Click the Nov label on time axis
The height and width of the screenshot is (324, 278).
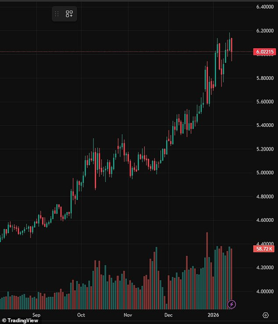click(128, 315)
